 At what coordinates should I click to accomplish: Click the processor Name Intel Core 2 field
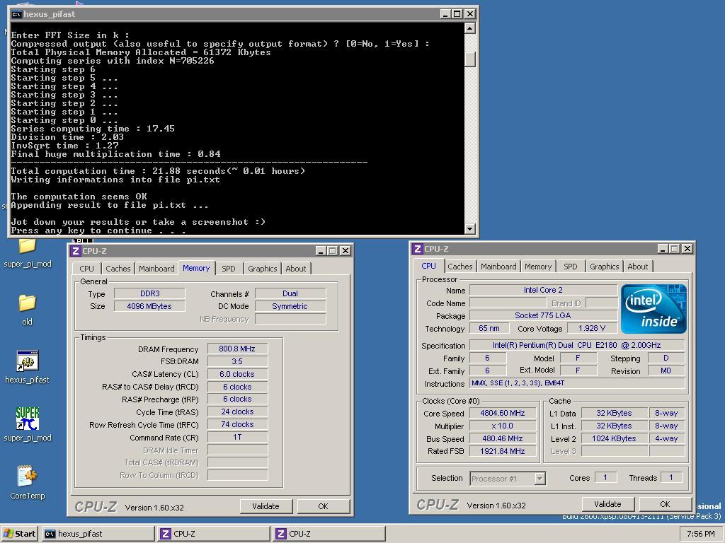point(543,290)
